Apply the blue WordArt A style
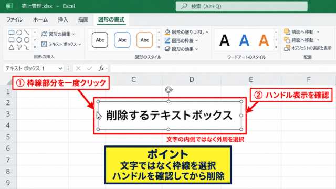Screen dimensions: 336x189 tap(244, 40)
